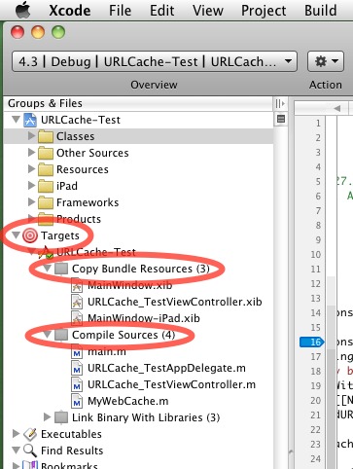This screenshot has height=469, width=353.
Task: Open the Apple menu
Action: coord(23,10)
